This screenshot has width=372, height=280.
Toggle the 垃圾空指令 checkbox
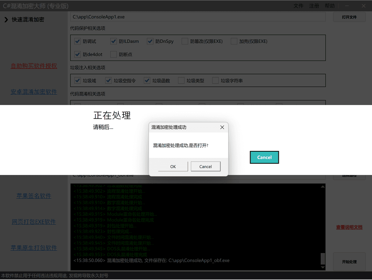click(108, 81)
